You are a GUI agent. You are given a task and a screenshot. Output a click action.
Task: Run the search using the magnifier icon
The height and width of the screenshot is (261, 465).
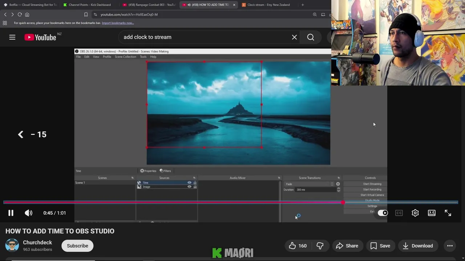point(311,37)
